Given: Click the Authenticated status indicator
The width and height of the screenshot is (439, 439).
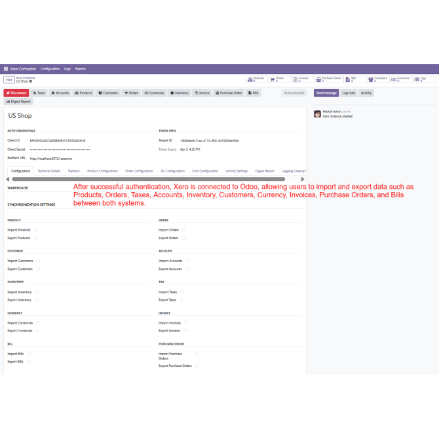Looking at the screenshot, I should pos(294,93).
